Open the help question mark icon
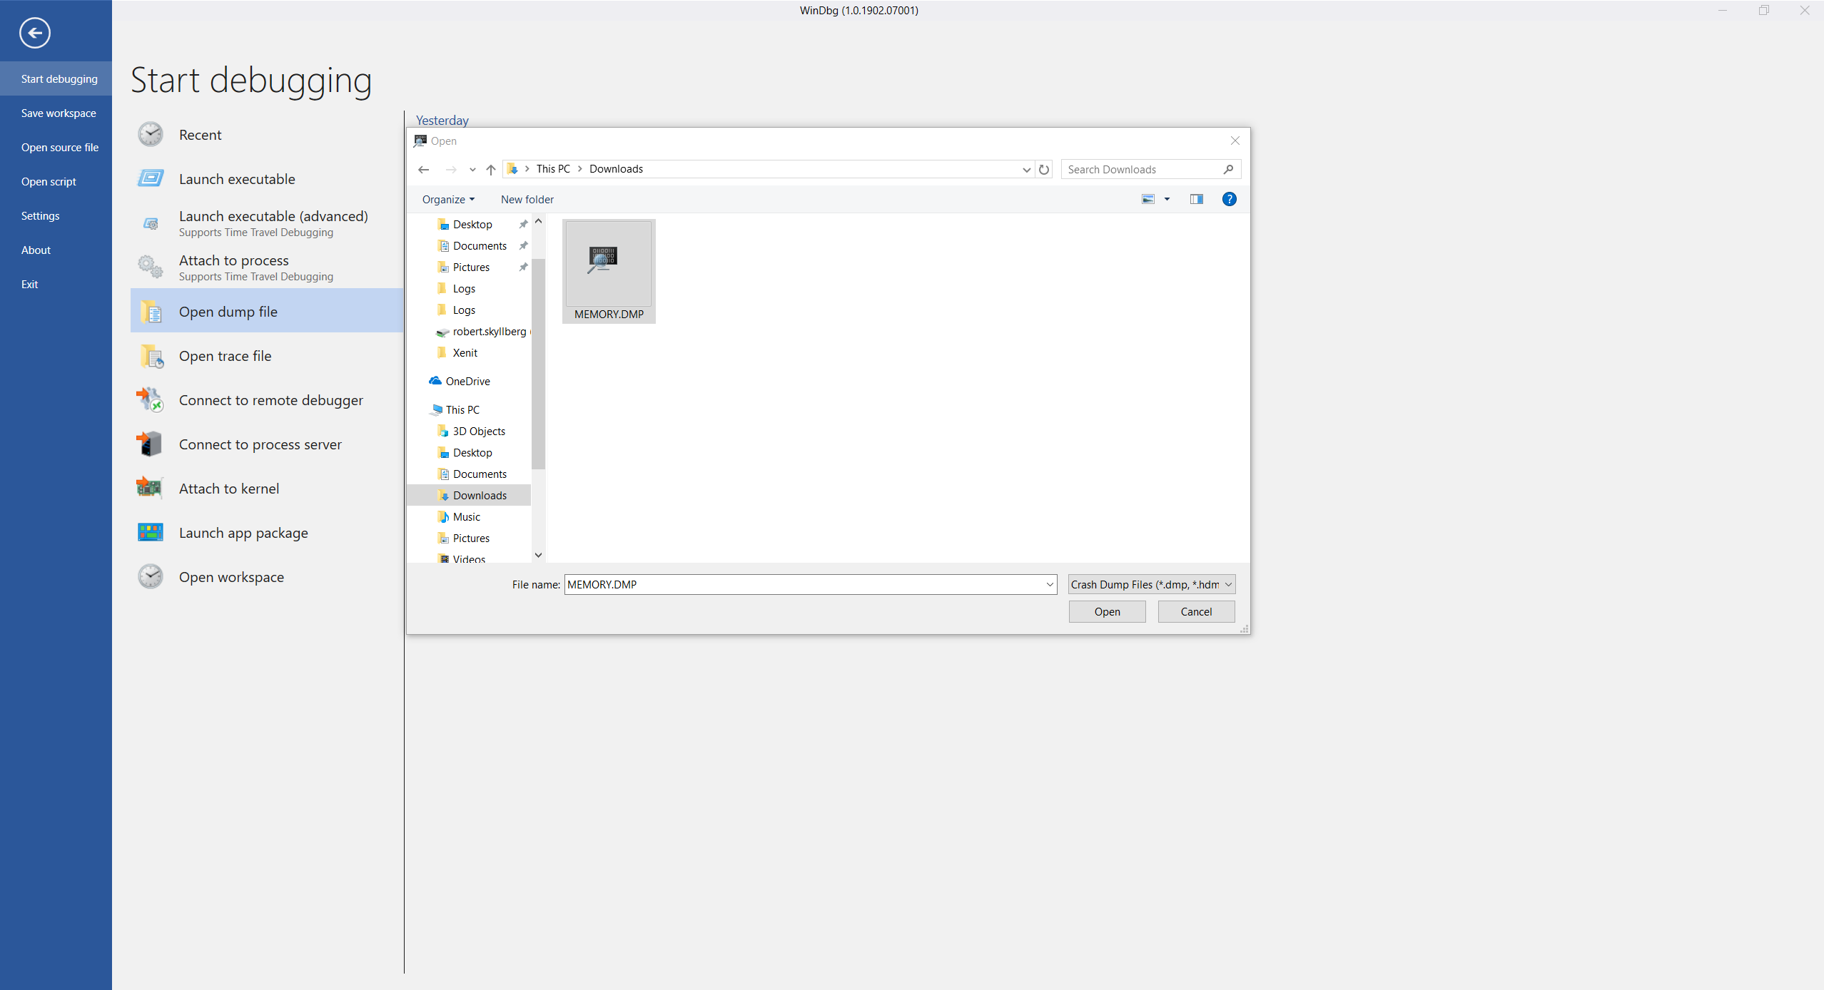This screenshot has width=1824, height=990. click(1229, 199)
